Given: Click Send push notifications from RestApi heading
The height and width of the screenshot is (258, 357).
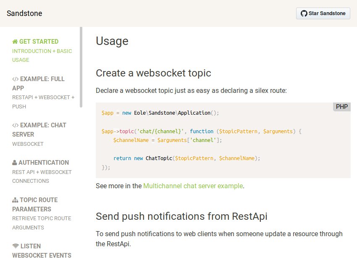Looking at the screenshot, I should pyautogui.click(x=181, y=216).
